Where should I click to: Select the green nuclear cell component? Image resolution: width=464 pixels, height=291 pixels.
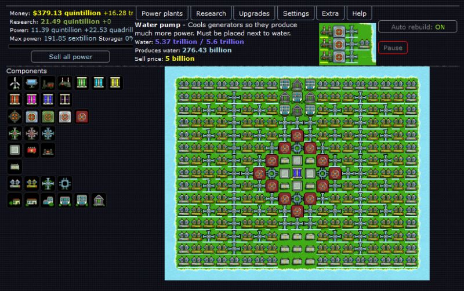coord(82,83)
